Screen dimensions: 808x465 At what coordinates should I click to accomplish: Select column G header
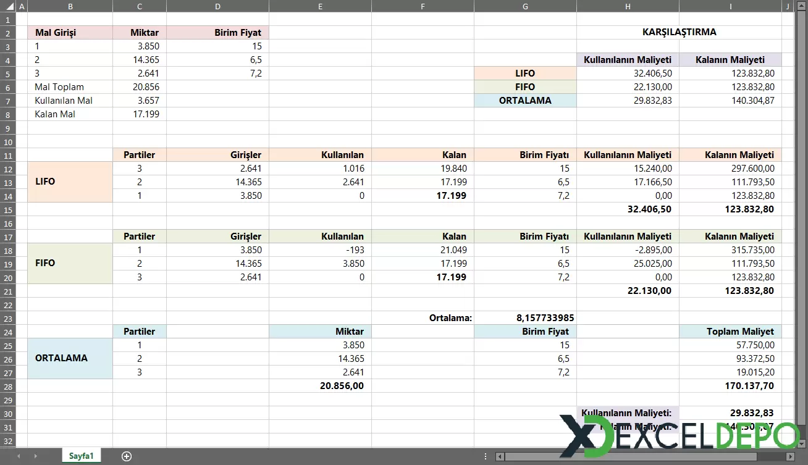[525, 6]
